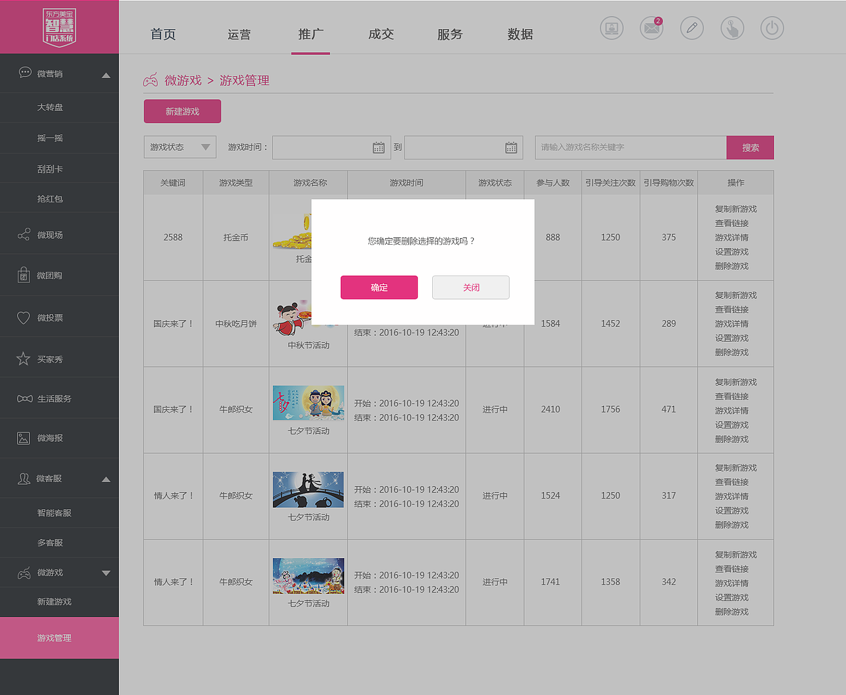Confirm deletion with 确定 button
Screen dimensions: 846x695
click(379, 287)
